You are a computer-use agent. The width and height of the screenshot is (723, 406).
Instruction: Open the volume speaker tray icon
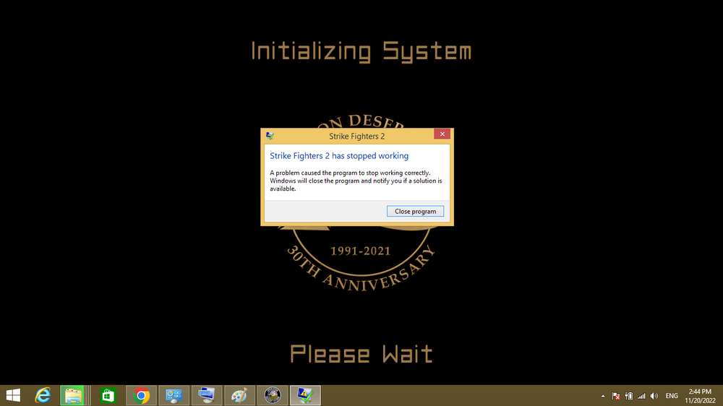point(654,396)
